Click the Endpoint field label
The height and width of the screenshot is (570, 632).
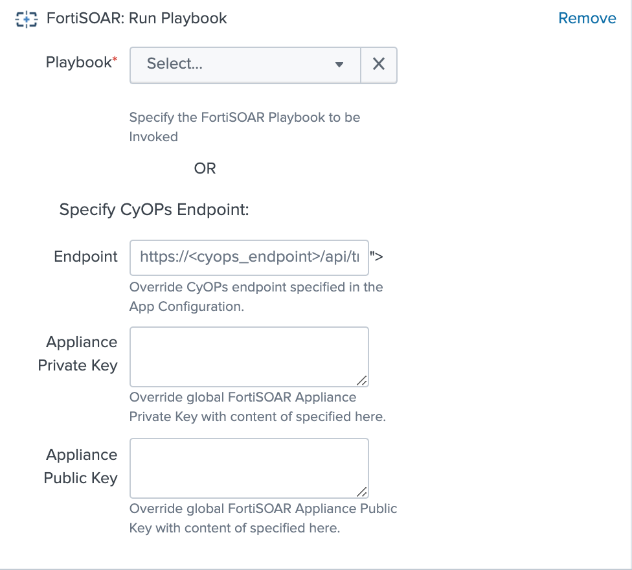point(85,256)
